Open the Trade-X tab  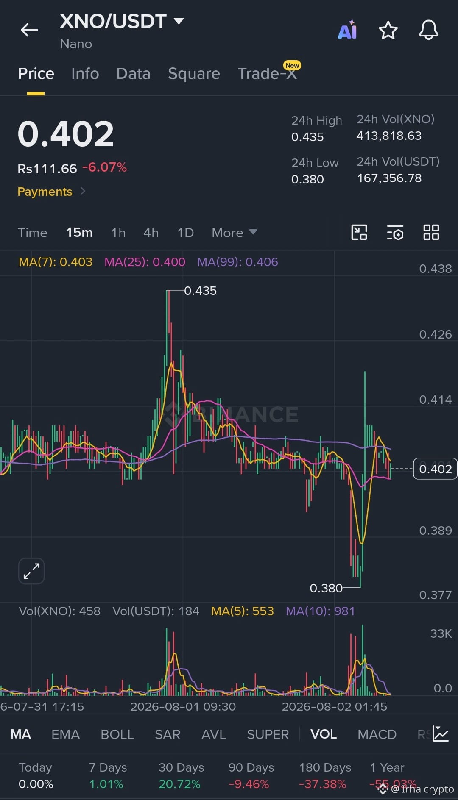tap(267, 73)
